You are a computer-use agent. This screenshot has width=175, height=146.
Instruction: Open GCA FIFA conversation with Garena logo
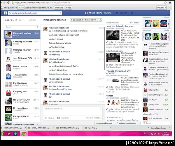tap(22, 59)
